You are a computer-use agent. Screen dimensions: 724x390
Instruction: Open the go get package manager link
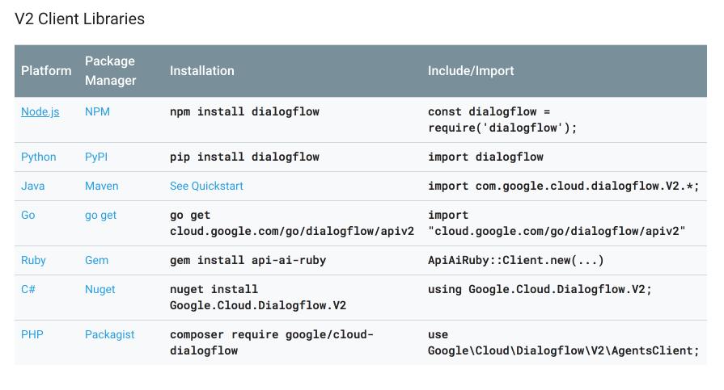click(100, 216)
